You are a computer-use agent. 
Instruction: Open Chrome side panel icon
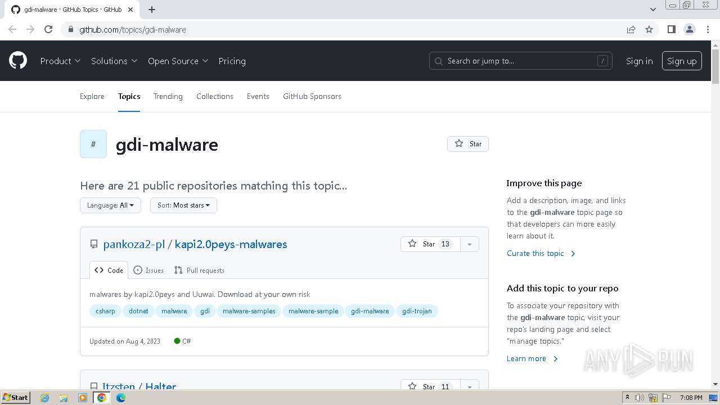[x=672, y=29]
